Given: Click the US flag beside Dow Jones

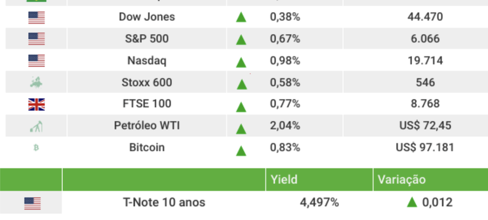Looking at the screenshot, I should (36, 18).
